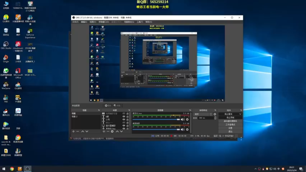The image size is (306, 172).
Task: Show hidden system tray icons chevron
Action: [x=256, y=169]
